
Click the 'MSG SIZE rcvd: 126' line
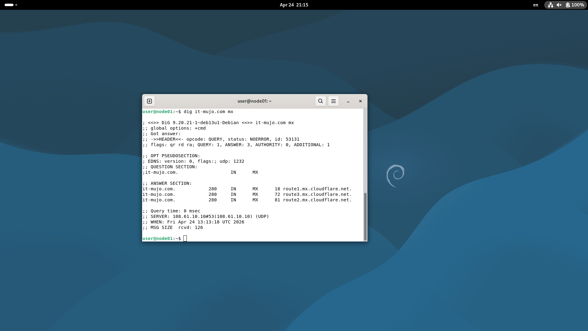(173, 227)
